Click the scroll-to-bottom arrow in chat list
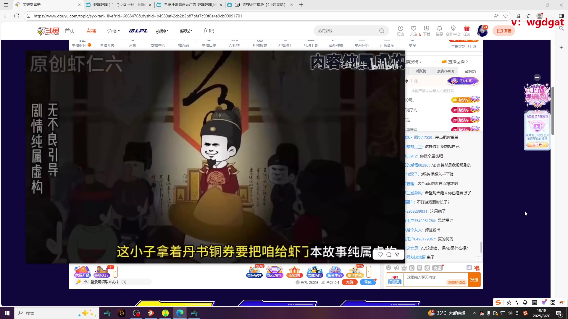568x319 pixels. click(478, 259)
